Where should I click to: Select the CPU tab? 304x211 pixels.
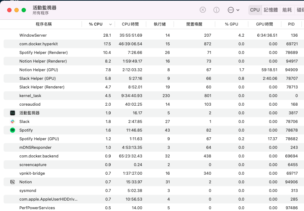255,10
